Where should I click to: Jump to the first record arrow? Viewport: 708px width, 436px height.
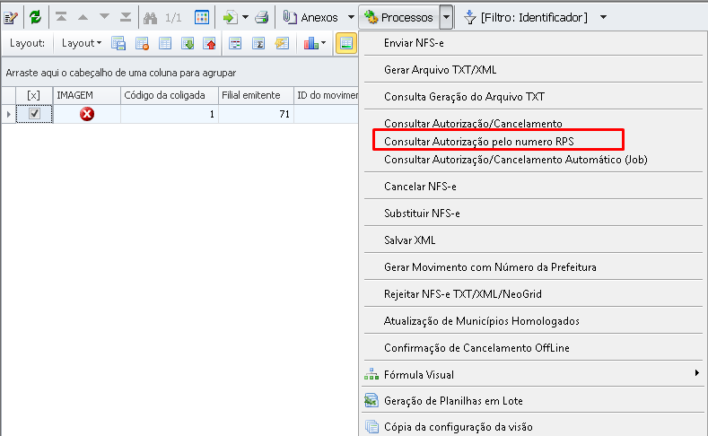coord(61,17)
